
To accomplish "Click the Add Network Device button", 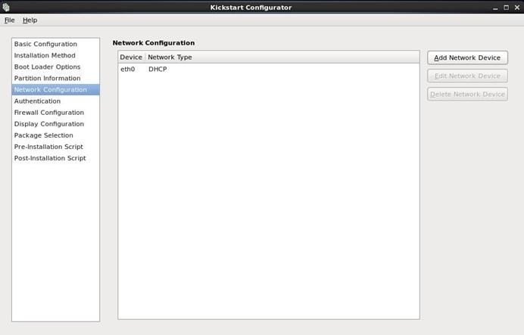I will tap(467, 57).
